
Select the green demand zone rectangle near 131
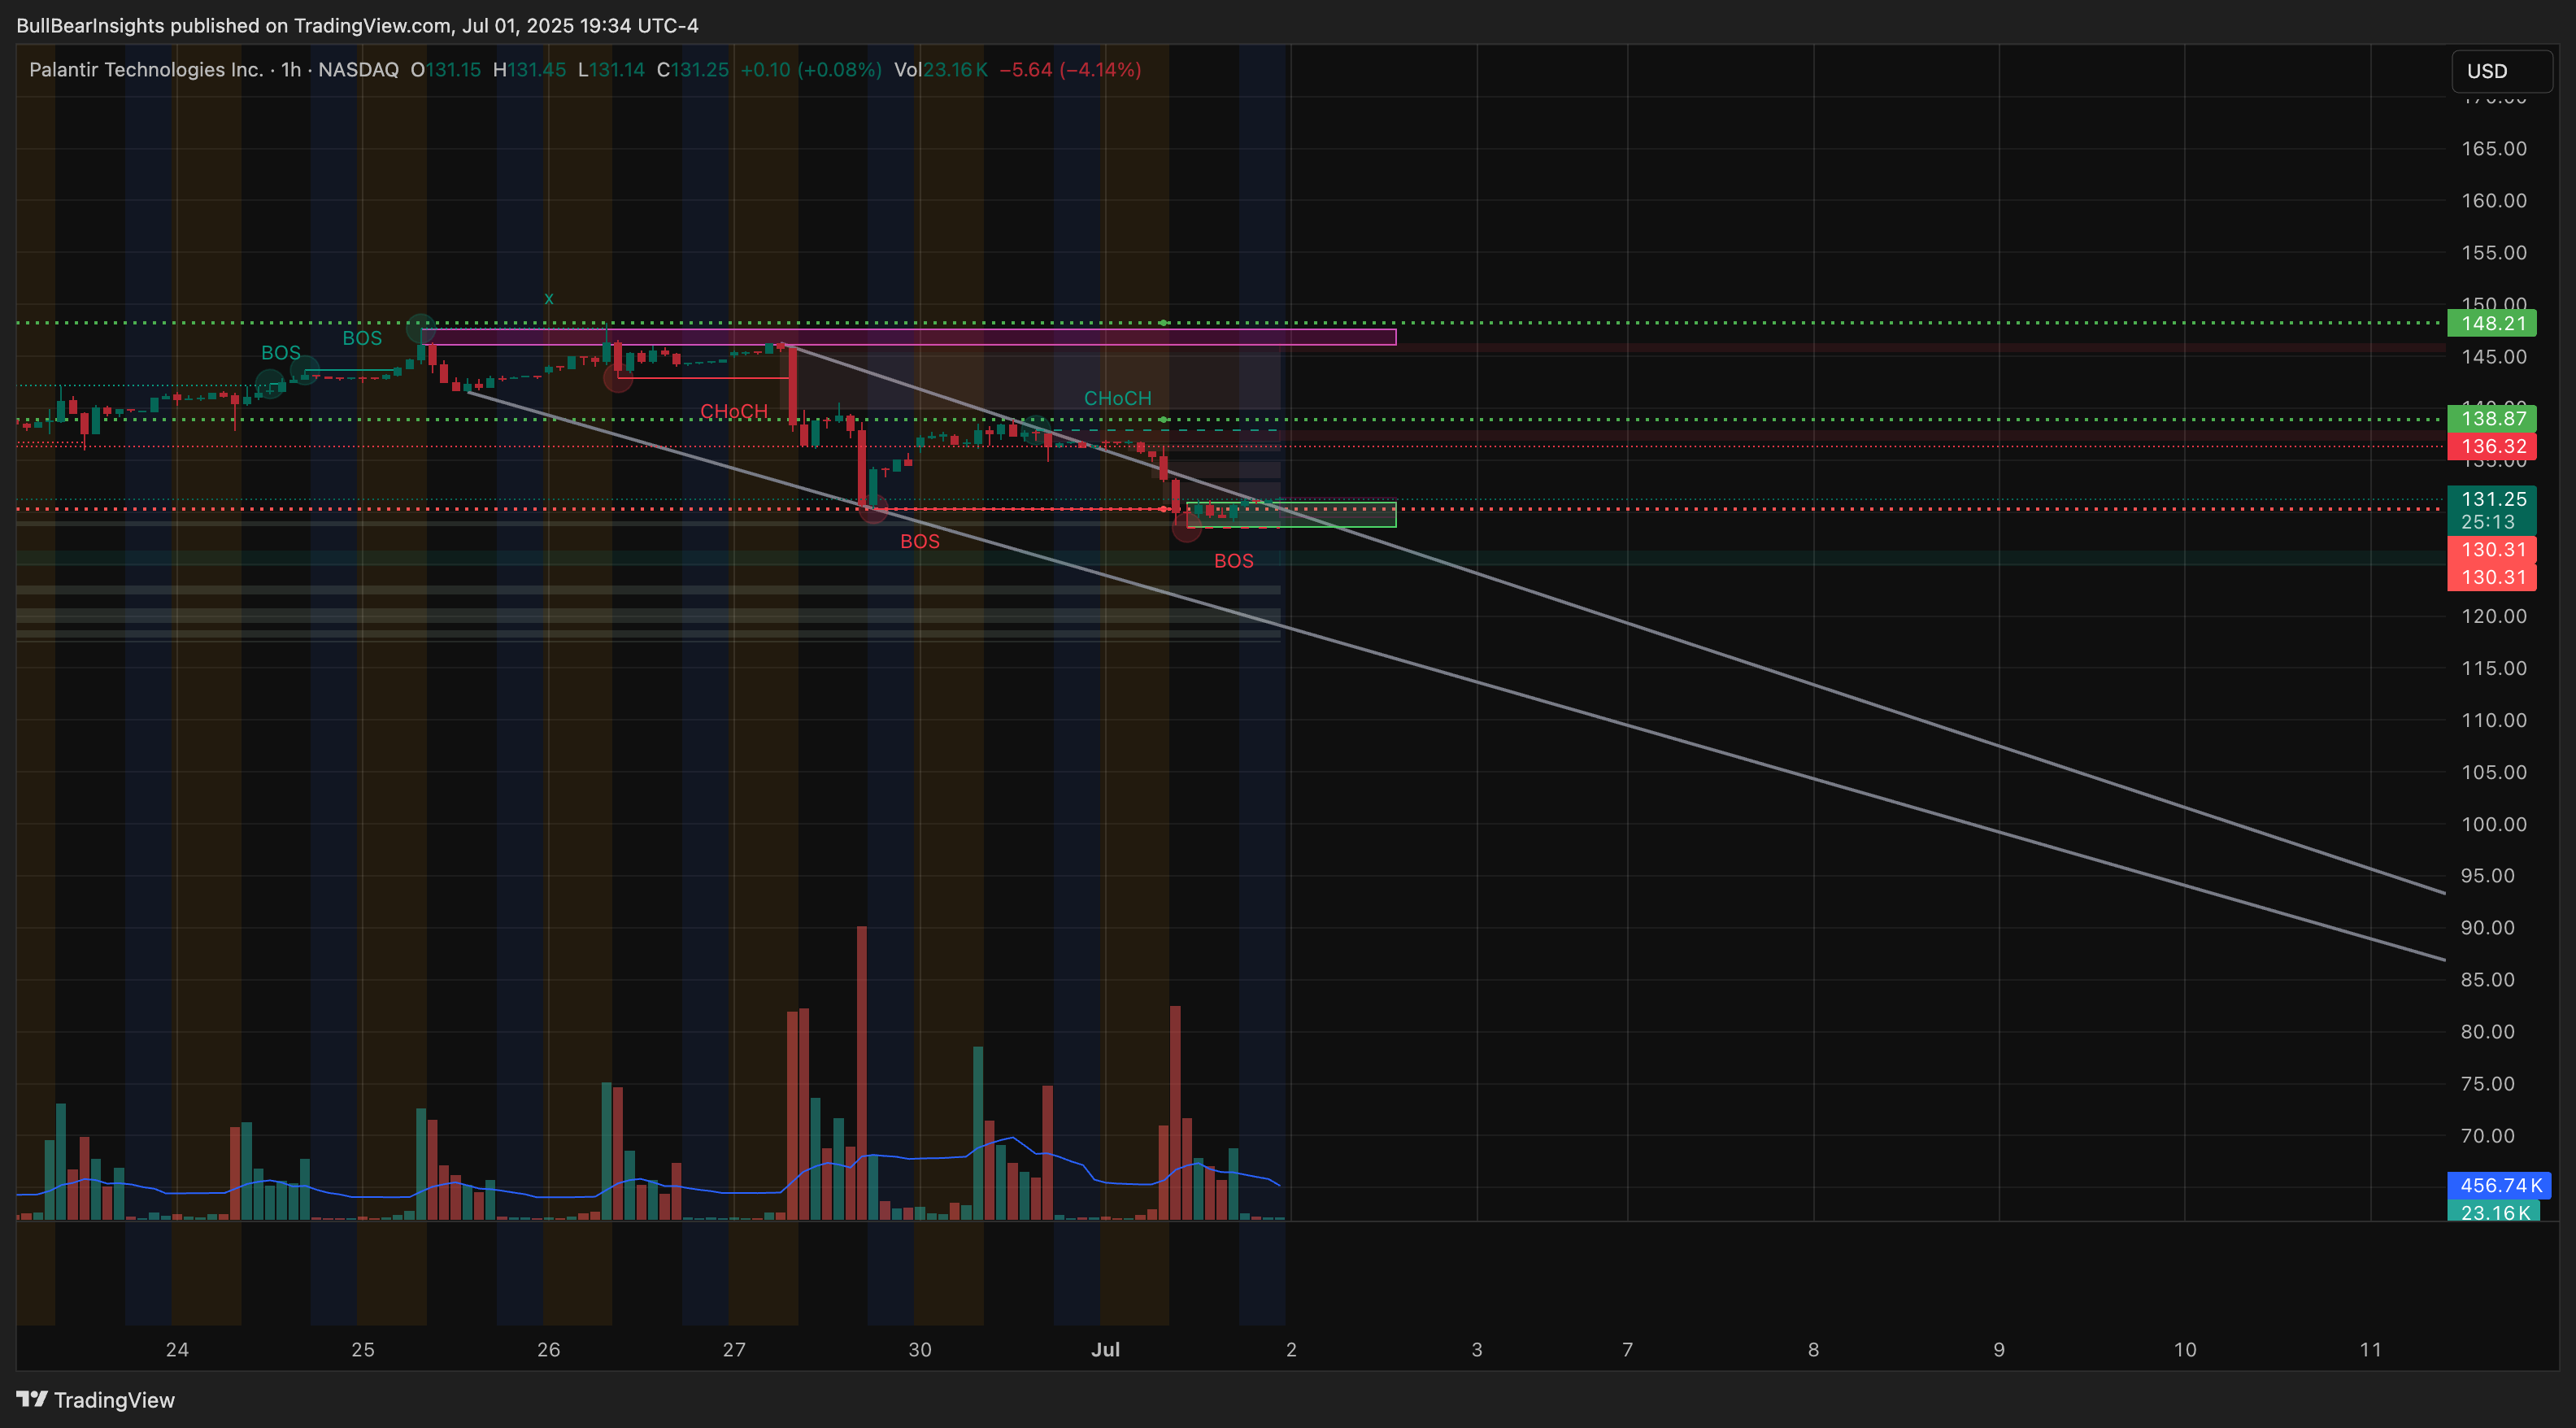1291,514
